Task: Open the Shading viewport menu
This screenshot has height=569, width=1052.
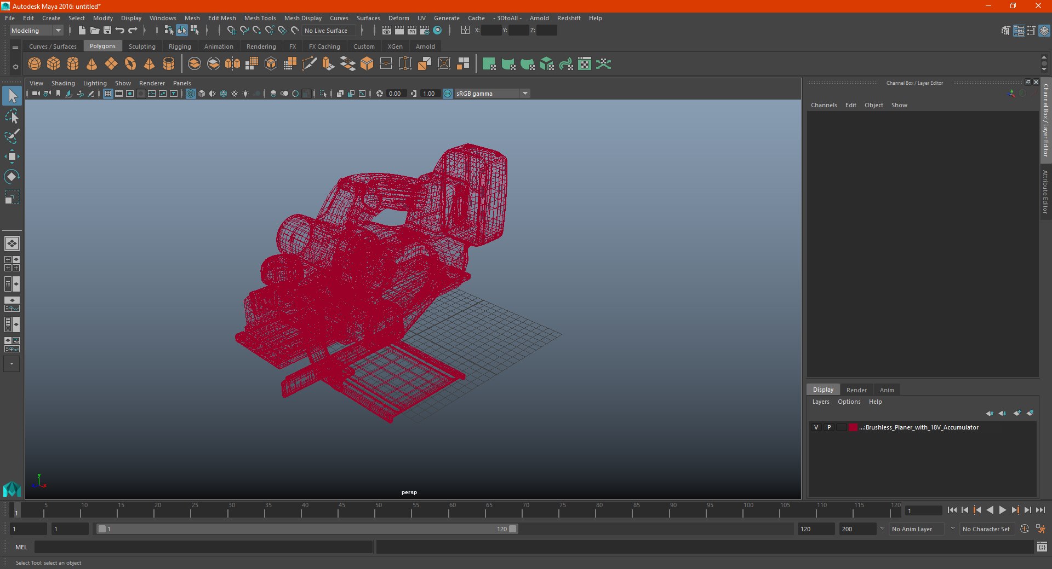Action: pos(63,83)
